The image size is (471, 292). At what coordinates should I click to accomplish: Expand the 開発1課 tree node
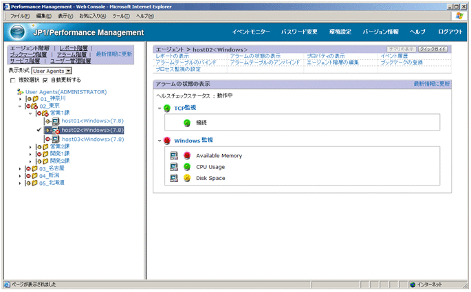click(30, 155)
